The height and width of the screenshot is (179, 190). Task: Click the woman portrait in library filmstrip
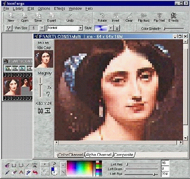pyautogui.click(x=12, y=87)
